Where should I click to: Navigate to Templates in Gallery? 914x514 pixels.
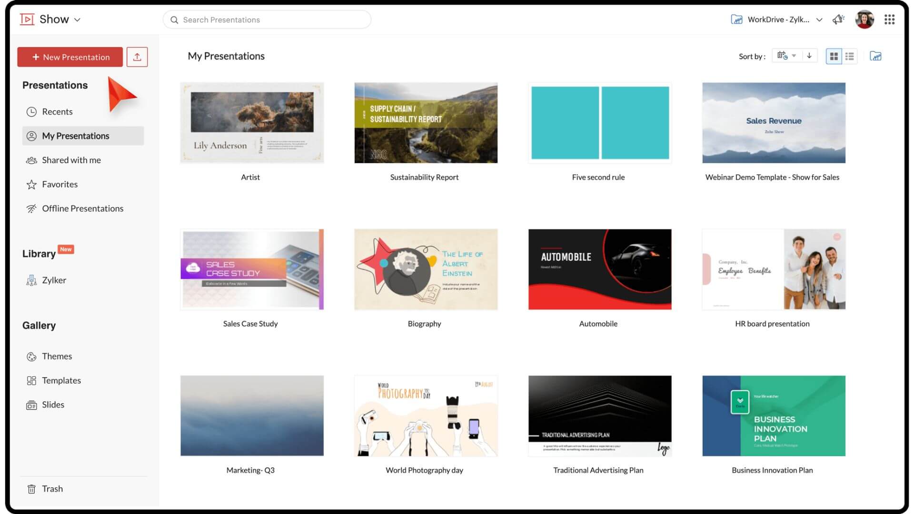coord(61,380)
